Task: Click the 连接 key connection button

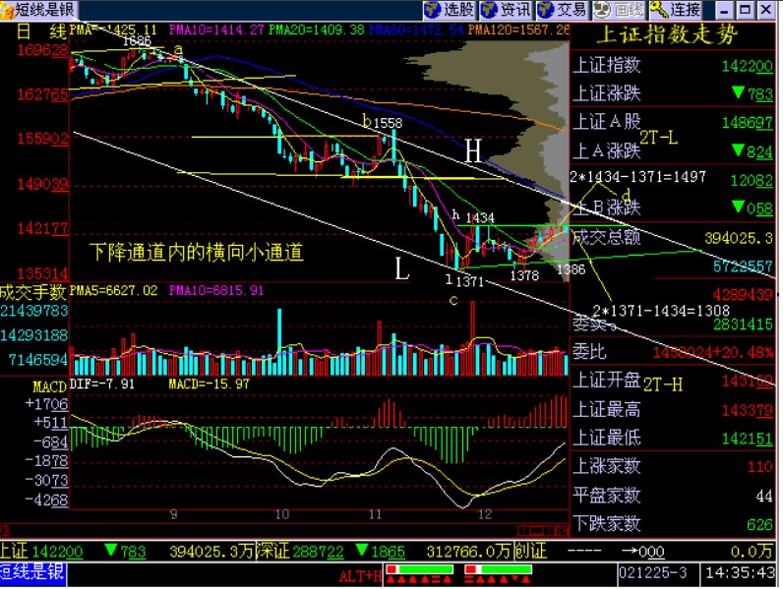Action: pyautogui.click(x=675, y=10)
